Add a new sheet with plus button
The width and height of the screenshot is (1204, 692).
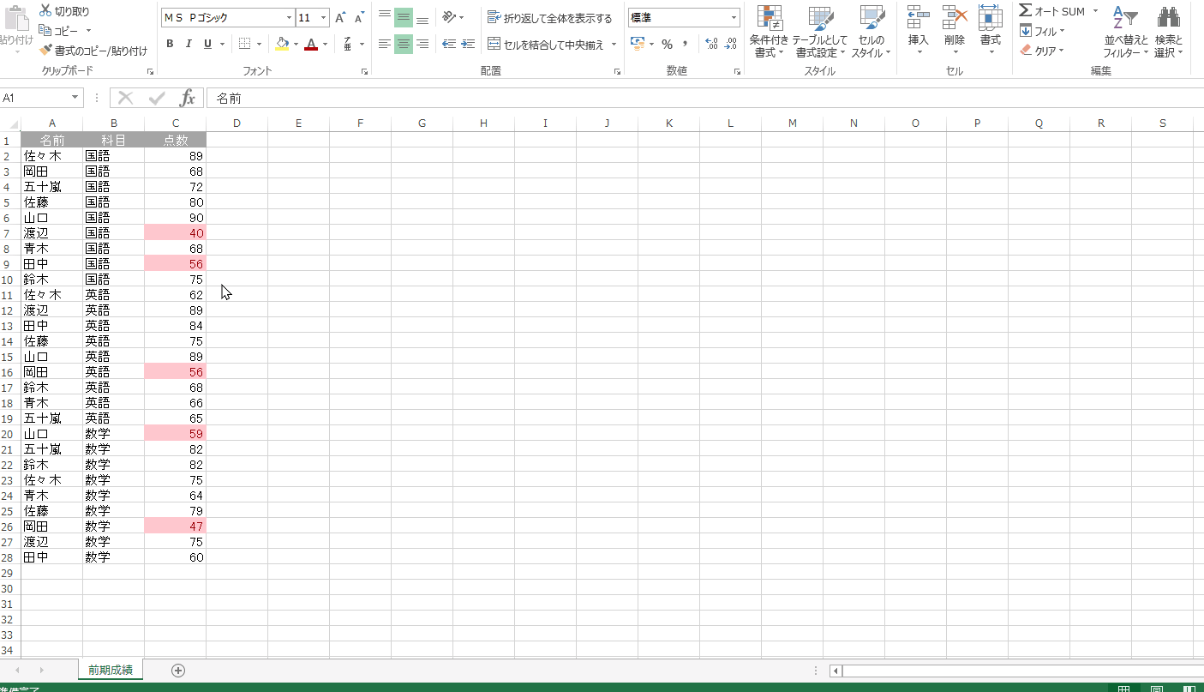point(178,670)
